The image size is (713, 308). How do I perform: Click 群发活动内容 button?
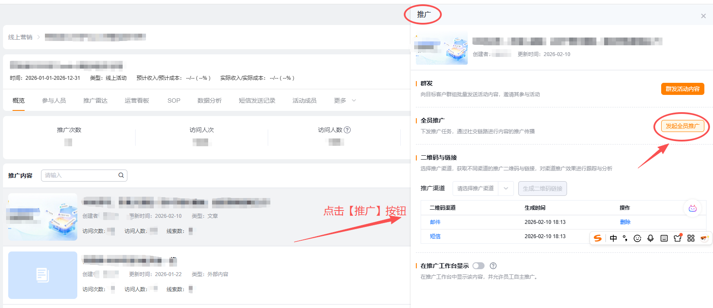[x=683, y=89]
